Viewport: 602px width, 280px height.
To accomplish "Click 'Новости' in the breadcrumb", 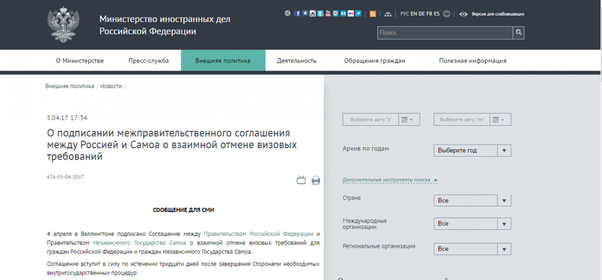I will (111, 86).
